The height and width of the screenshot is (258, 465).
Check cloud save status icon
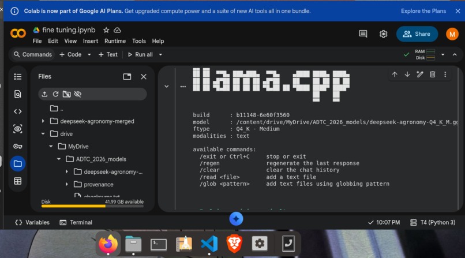[x=118, y=30]
